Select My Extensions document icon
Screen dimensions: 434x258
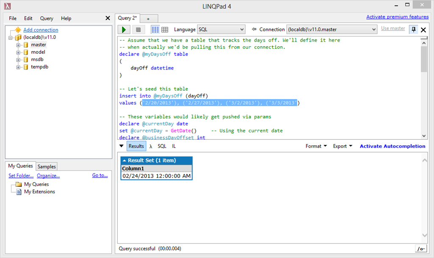tap(19, 191)
